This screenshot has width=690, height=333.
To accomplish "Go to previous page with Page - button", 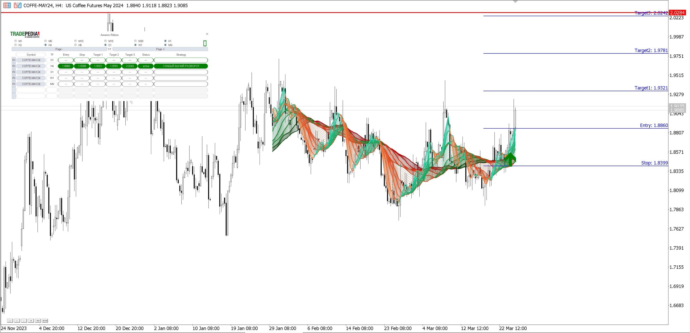I will click(x=59, y=49).
